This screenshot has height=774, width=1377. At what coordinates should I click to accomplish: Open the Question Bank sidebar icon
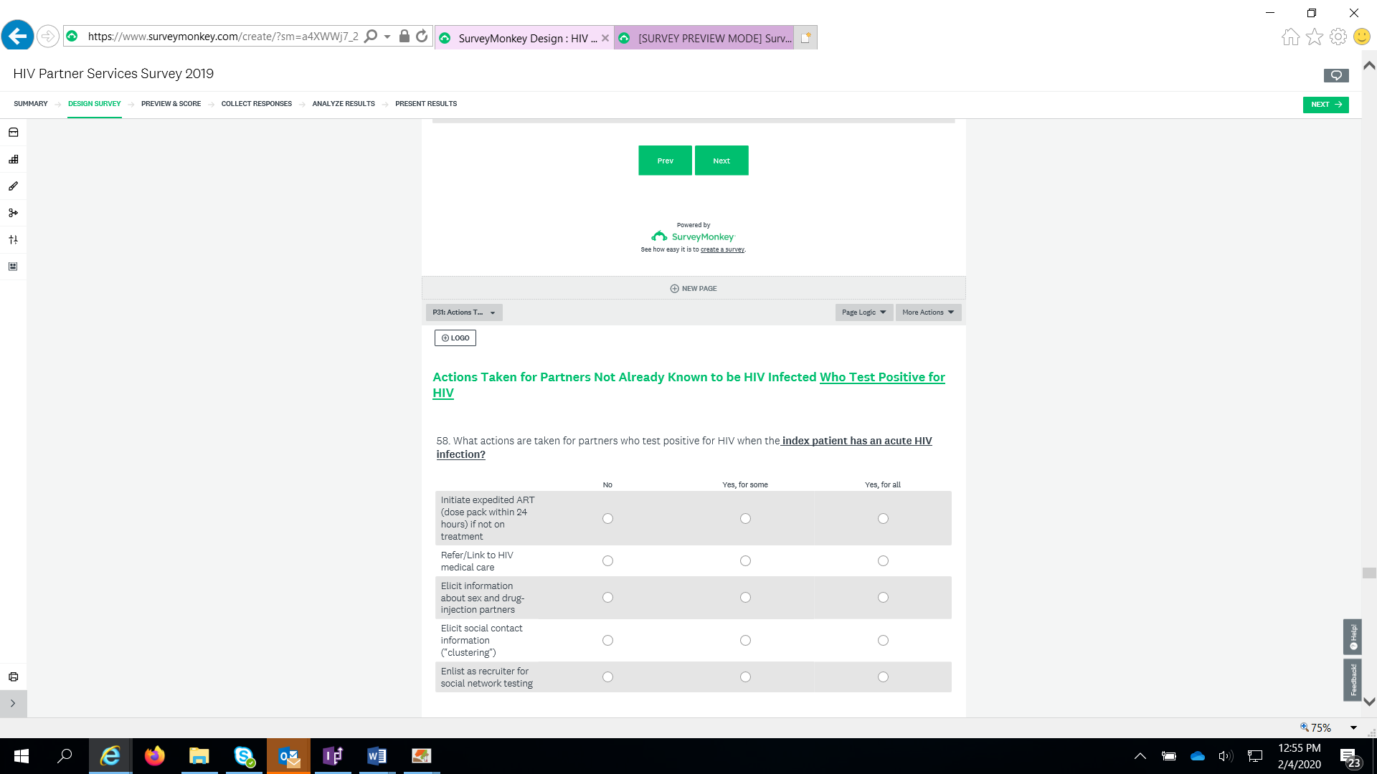coord(13,133)
